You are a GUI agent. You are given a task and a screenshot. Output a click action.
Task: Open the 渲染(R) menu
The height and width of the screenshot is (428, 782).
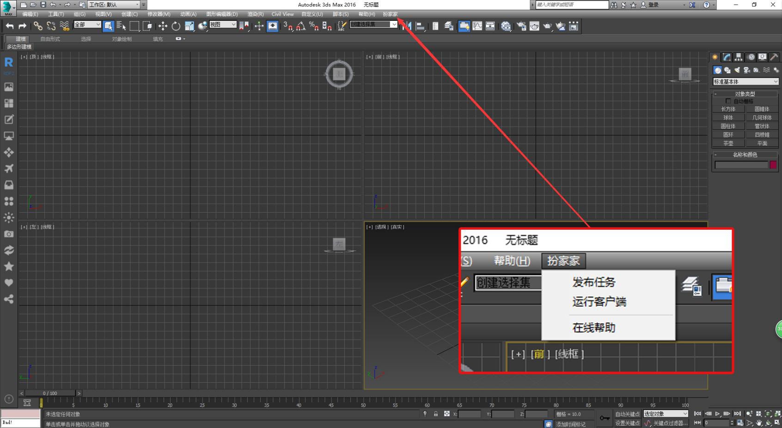pyautogui.click(x=255, y=14)
